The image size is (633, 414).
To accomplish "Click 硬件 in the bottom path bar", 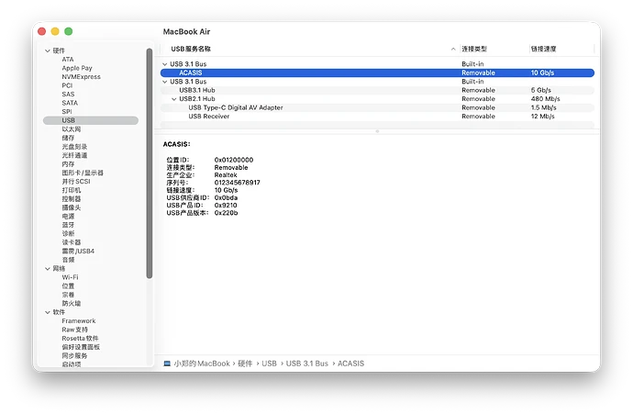I will [245, 364].
